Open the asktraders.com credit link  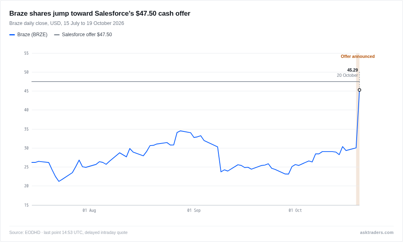[x=376, y=232]
